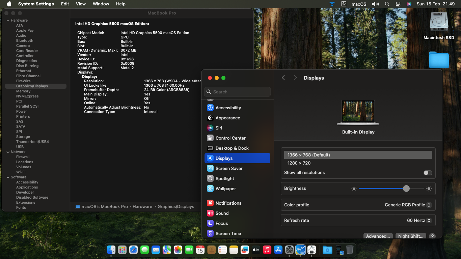
Task: Select Bluetooth in System Information sidebar
Action: click(x=25, y=40)
